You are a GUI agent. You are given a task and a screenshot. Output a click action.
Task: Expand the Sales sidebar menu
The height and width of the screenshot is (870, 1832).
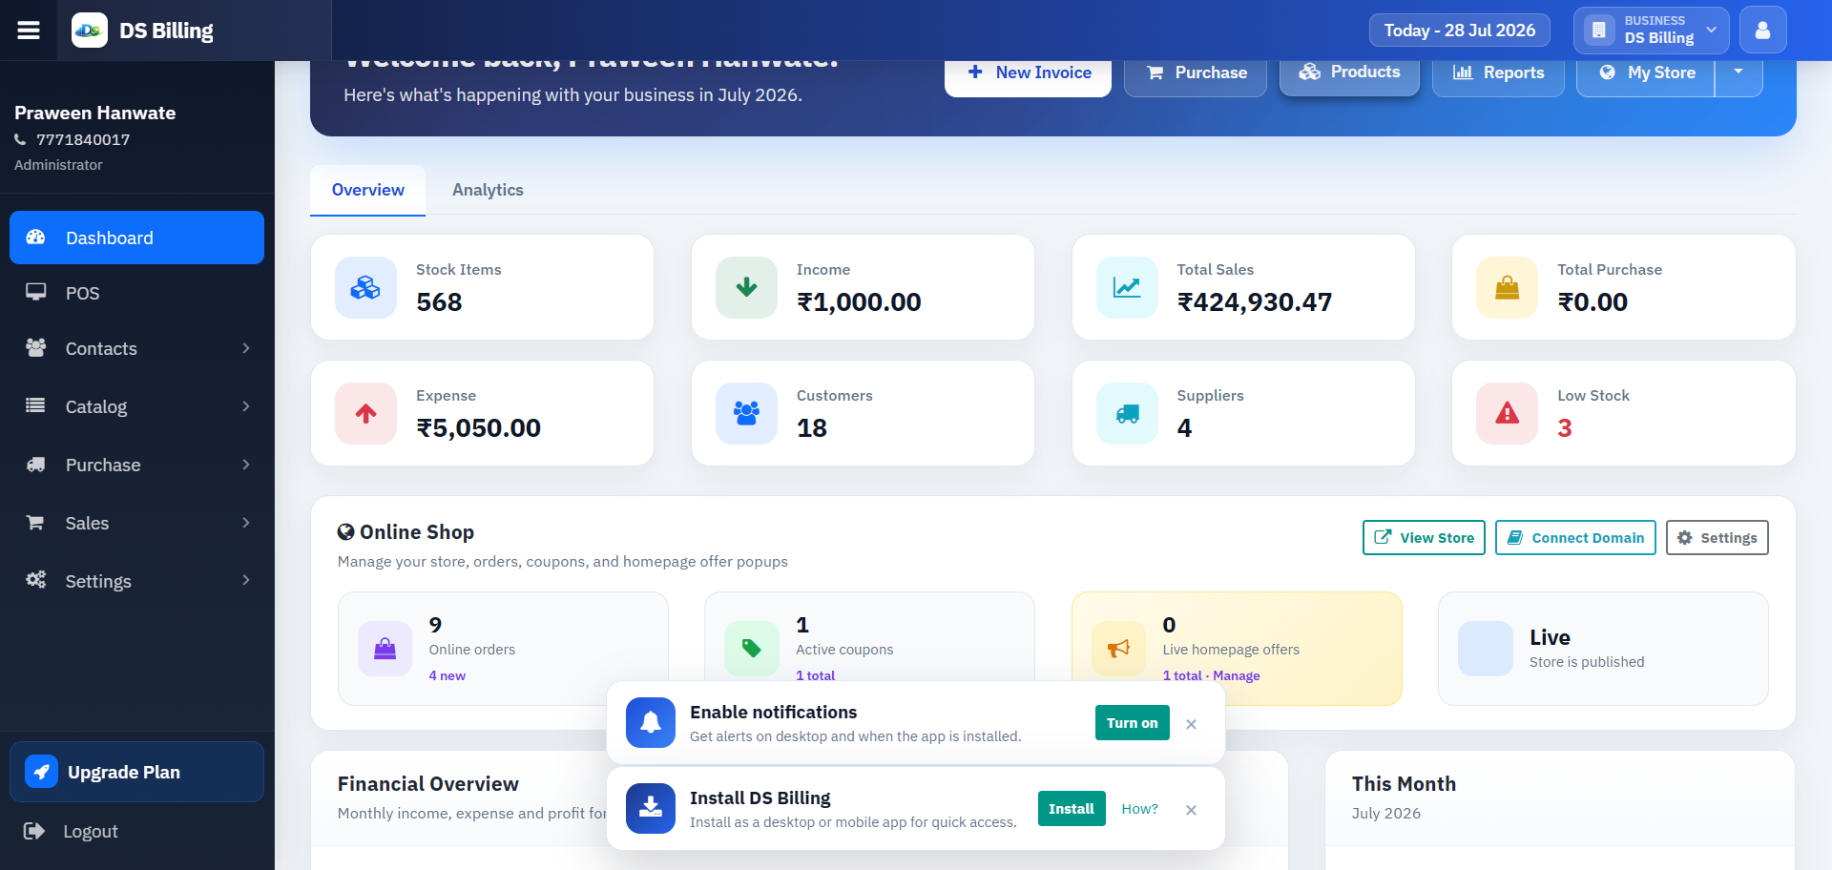point(137,523)
